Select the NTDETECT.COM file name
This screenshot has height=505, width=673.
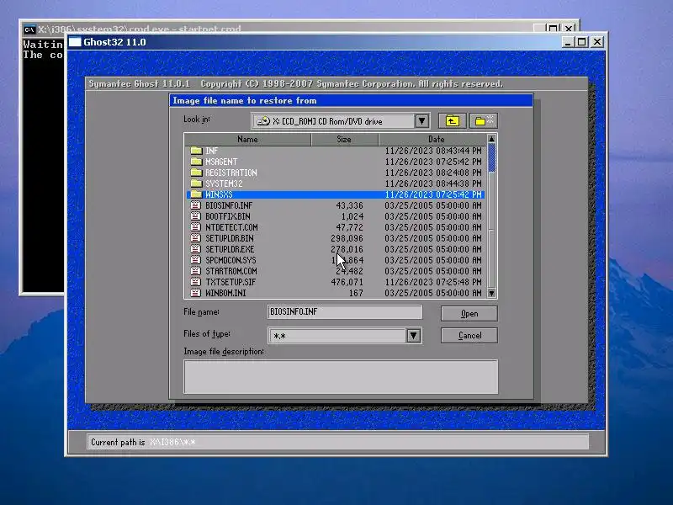point(231,227)
